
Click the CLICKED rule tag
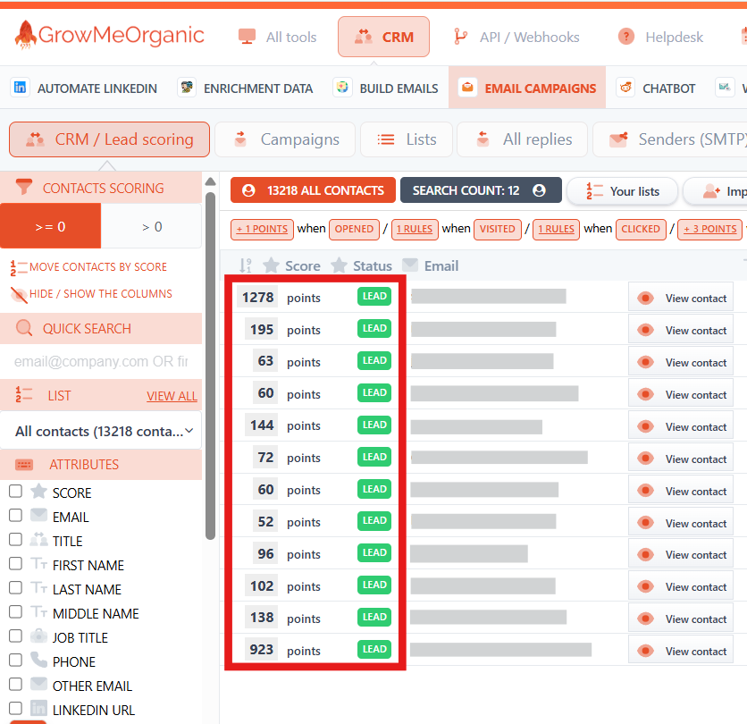[x=641, y=229]
